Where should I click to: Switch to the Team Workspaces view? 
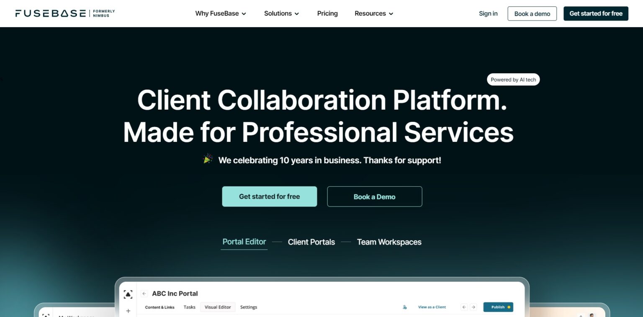tap(389, 242)
